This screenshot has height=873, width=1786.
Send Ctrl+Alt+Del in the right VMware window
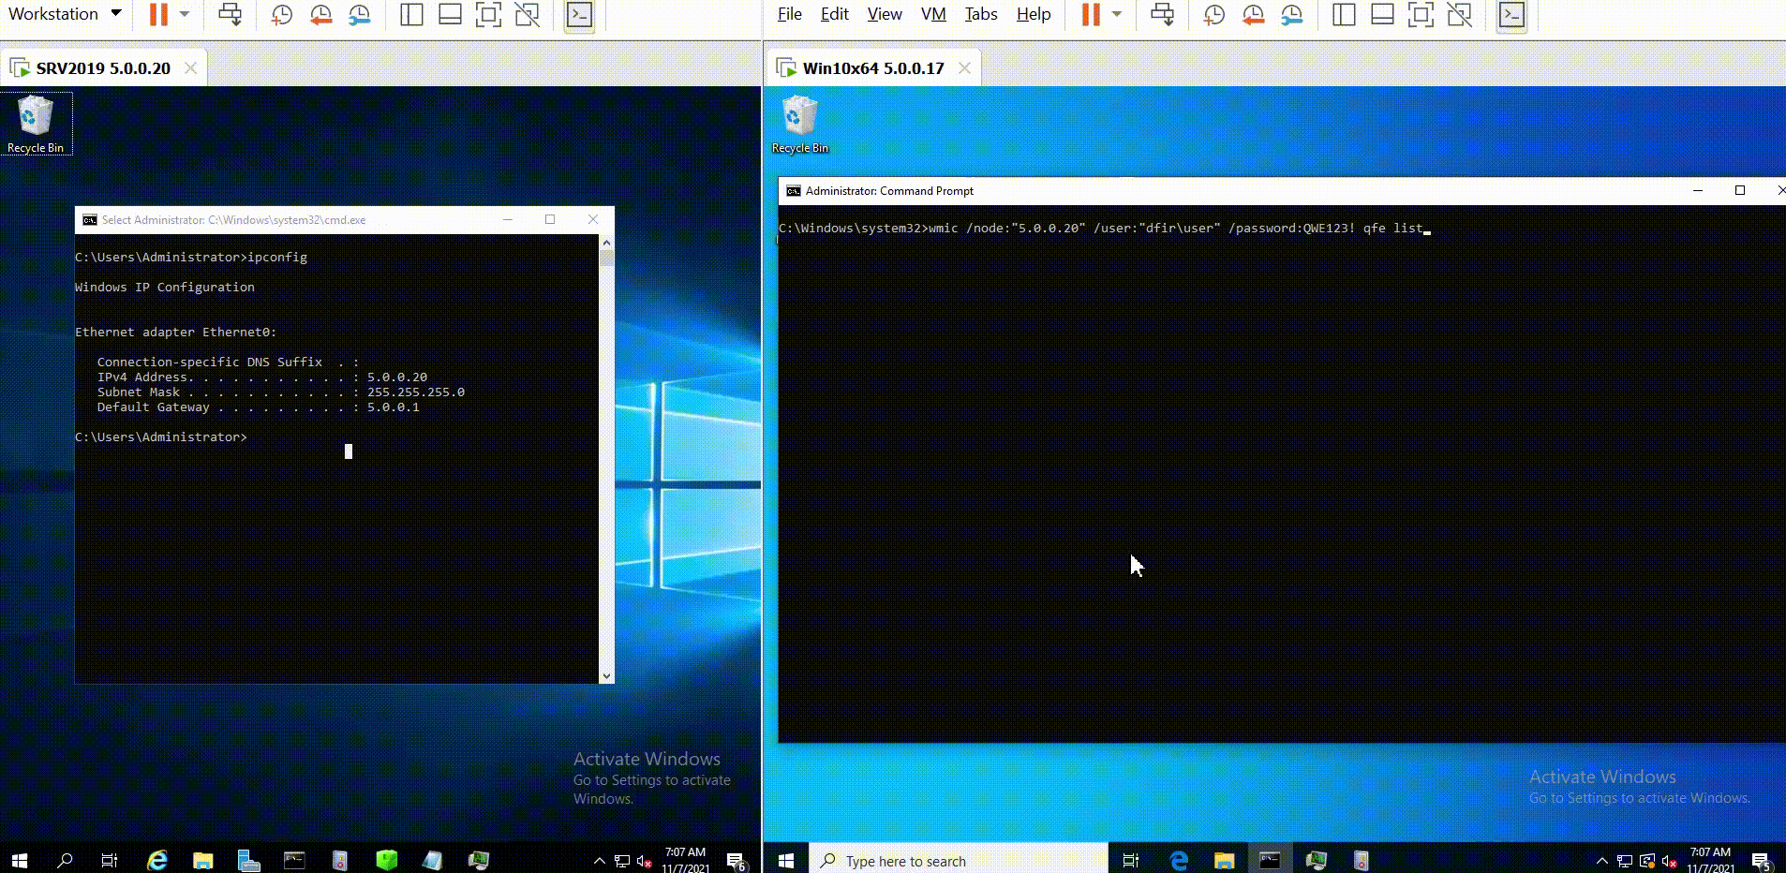(1162, 14)
